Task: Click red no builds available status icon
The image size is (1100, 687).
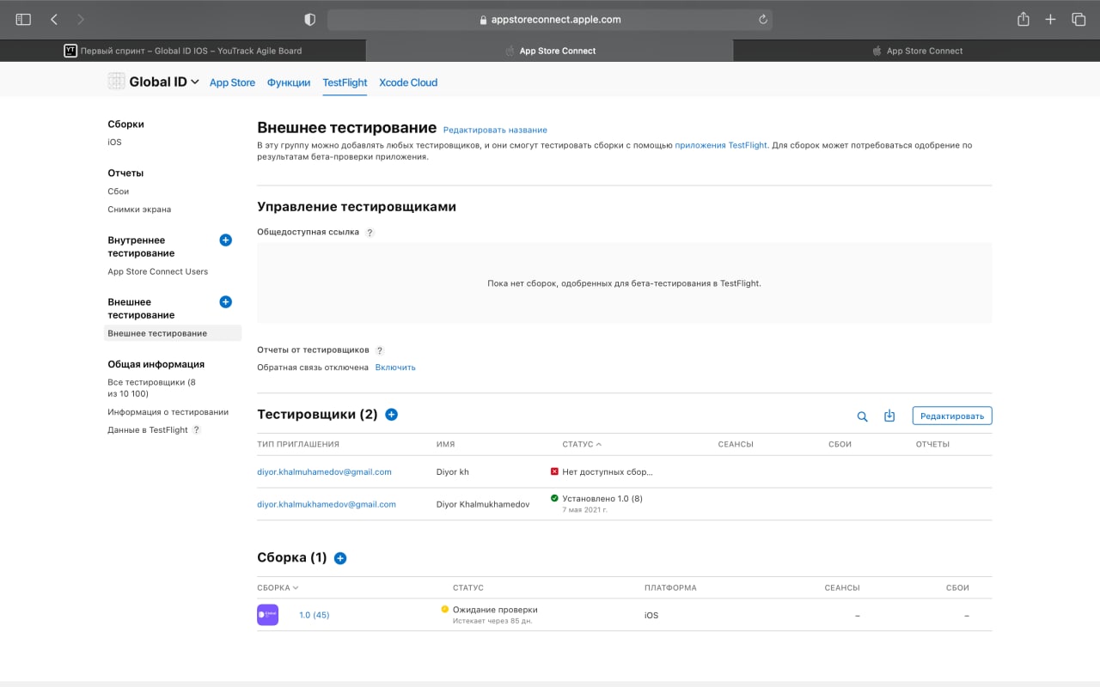Action: (x=554, y=471)
